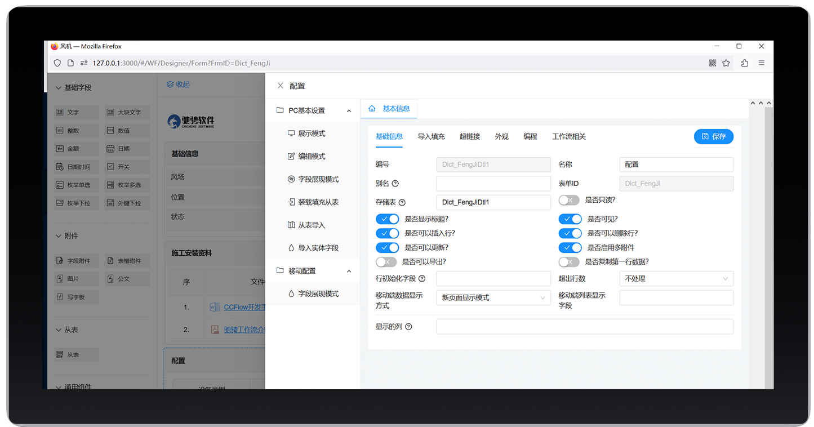Click into the 名称 input field
The width and height of the screenshot is (814, 427).
(677, 164)
